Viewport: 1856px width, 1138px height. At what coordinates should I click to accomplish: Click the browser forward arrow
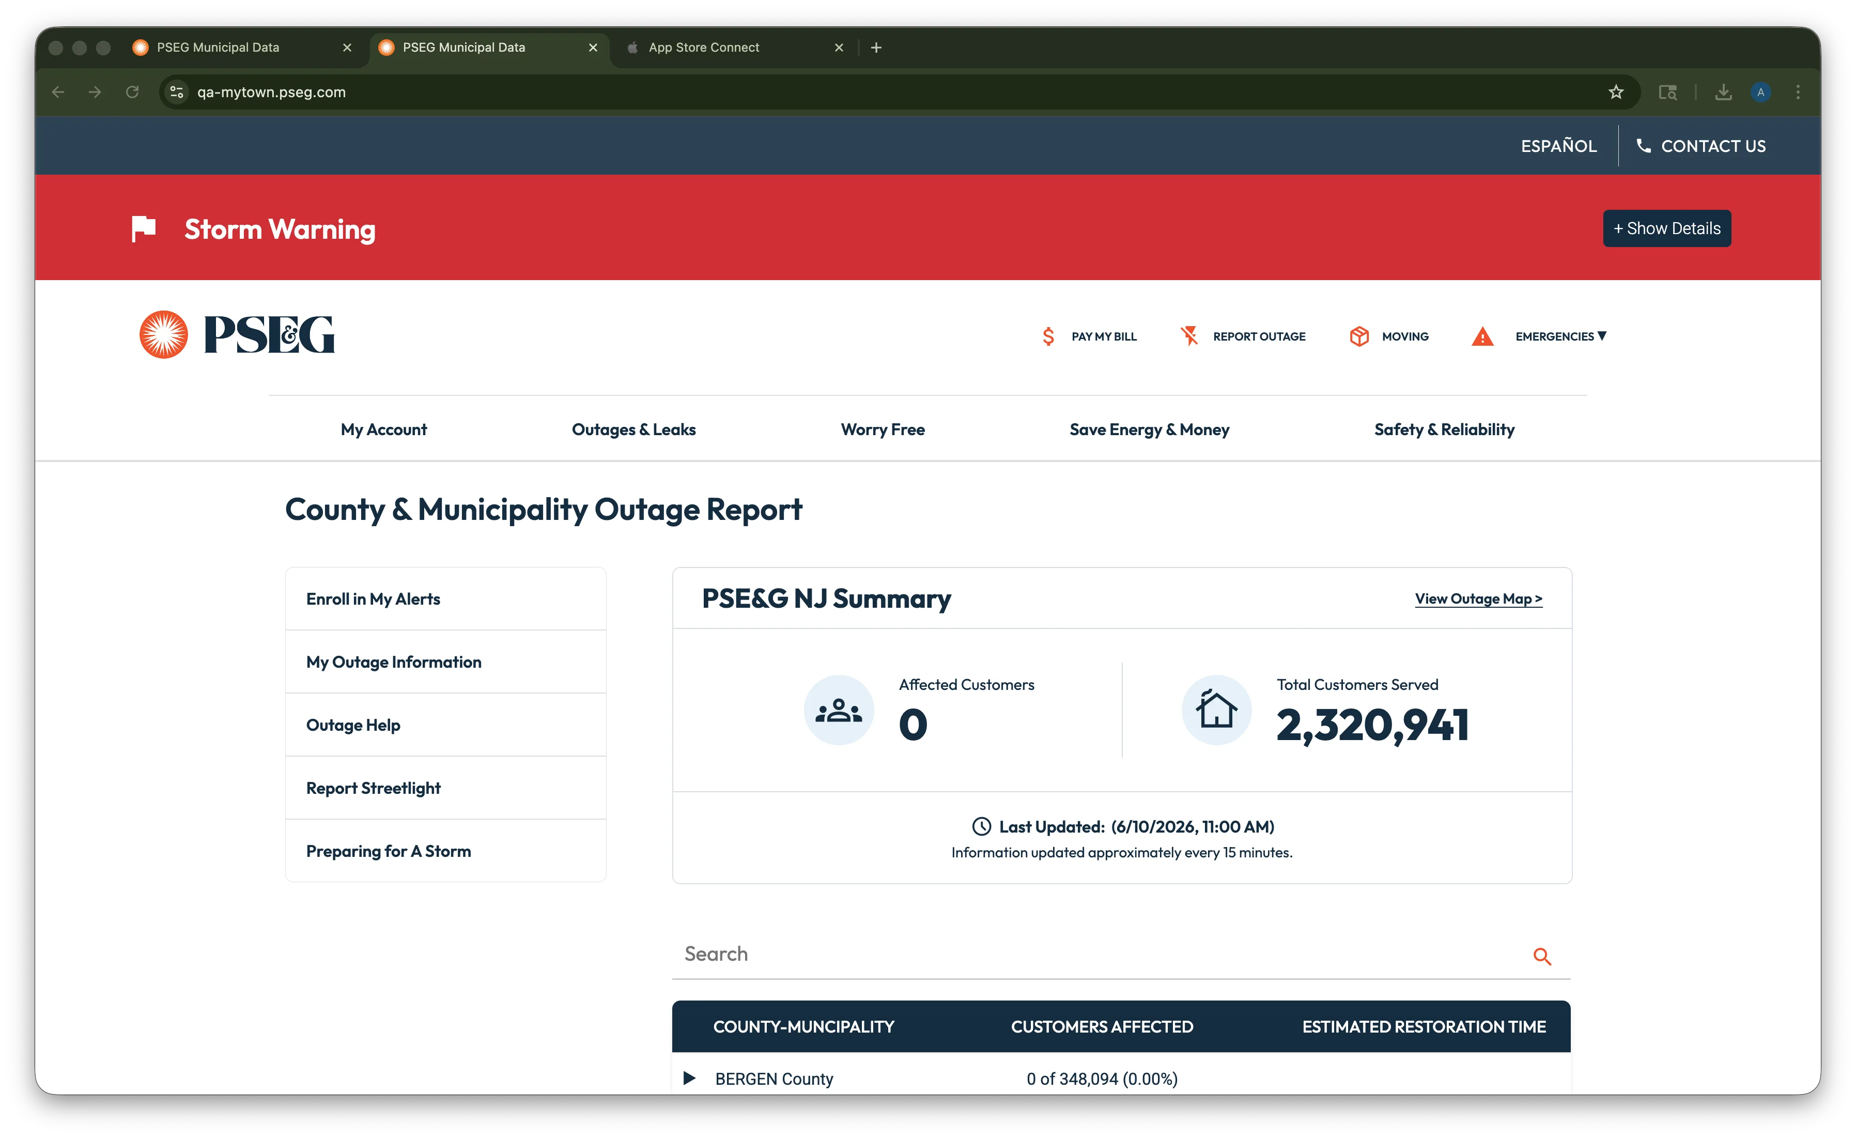(x=95, y=92)
